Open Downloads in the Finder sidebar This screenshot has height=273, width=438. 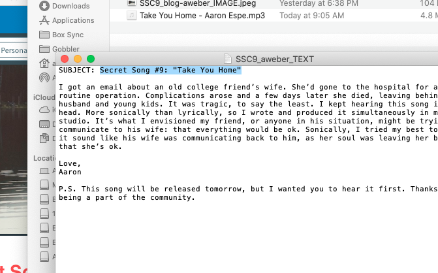pyautogui.click(x=64, y=6)
